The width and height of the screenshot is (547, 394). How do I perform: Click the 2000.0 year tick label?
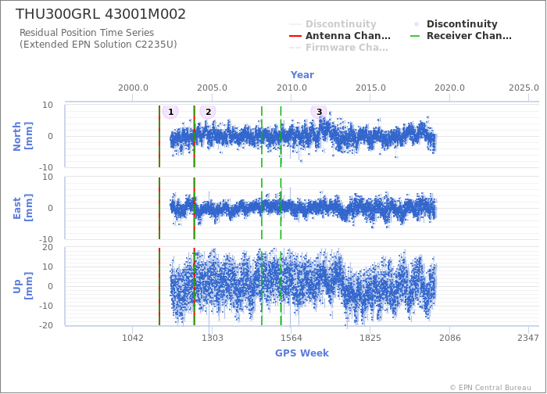point(133,88)
